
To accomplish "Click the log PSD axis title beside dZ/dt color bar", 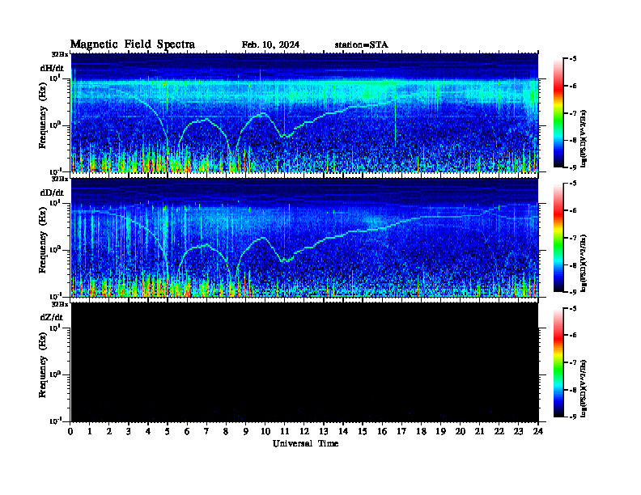I will pos(584,388).
